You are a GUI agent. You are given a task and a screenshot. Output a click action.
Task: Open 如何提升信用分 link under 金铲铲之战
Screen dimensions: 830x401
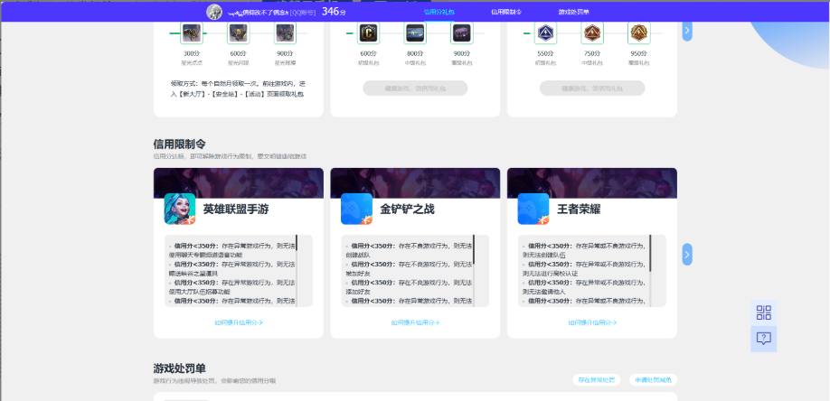[x=415, y=322]
